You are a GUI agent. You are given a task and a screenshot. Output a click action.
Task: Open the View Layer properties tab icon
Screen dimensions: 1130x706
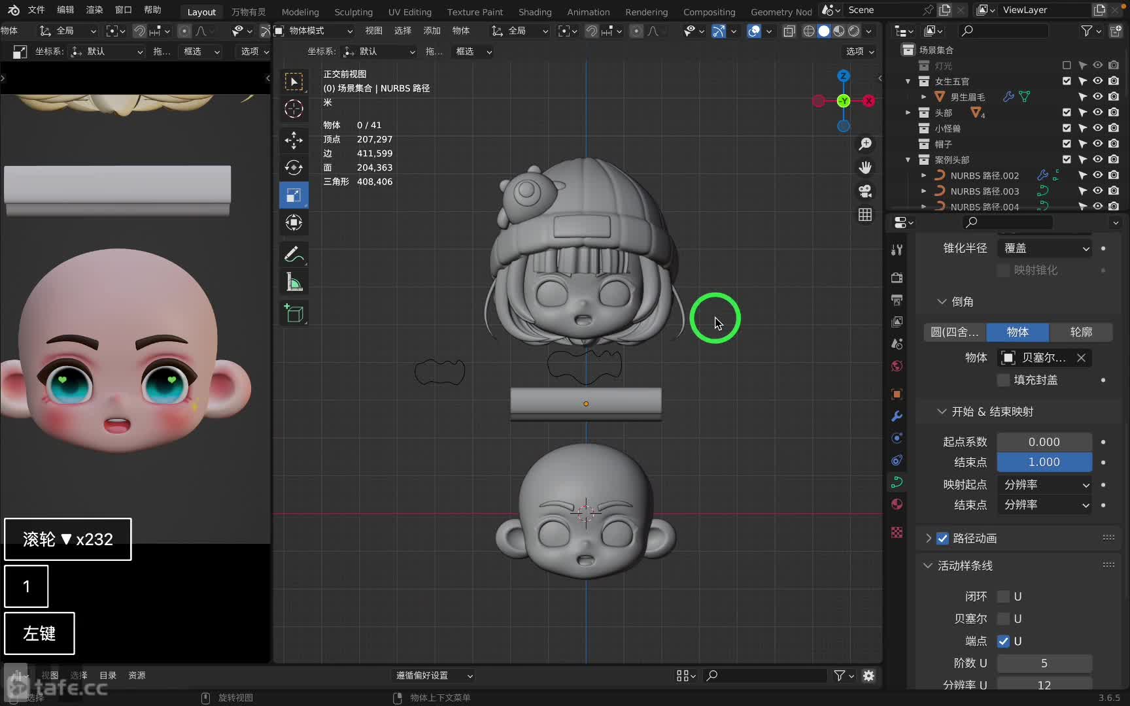coord(897,322)
